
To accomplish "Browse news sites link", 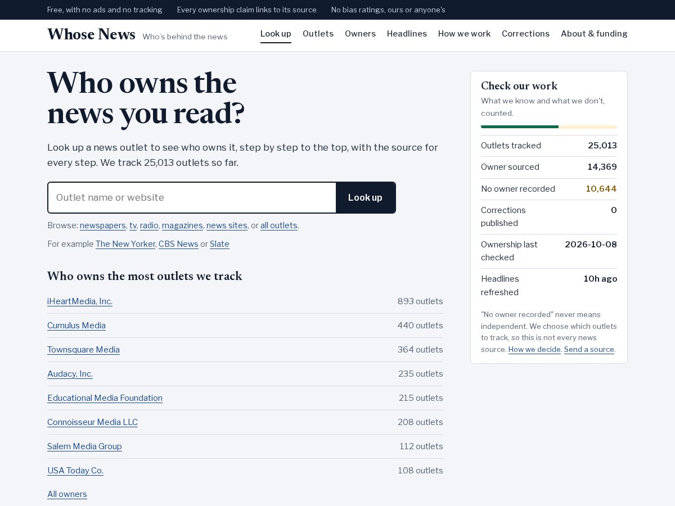I will 227,225.
